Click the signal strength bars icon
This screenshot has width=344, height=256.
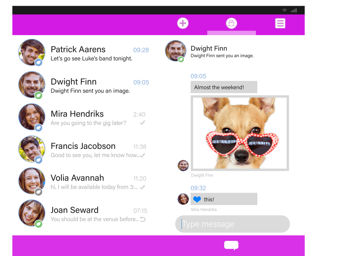(293, 10)
